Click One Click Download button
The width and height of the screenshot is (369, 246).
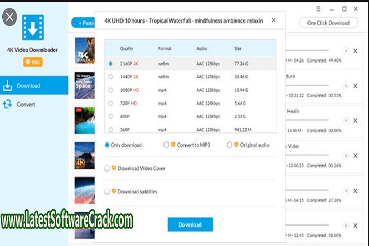point(329,23)
